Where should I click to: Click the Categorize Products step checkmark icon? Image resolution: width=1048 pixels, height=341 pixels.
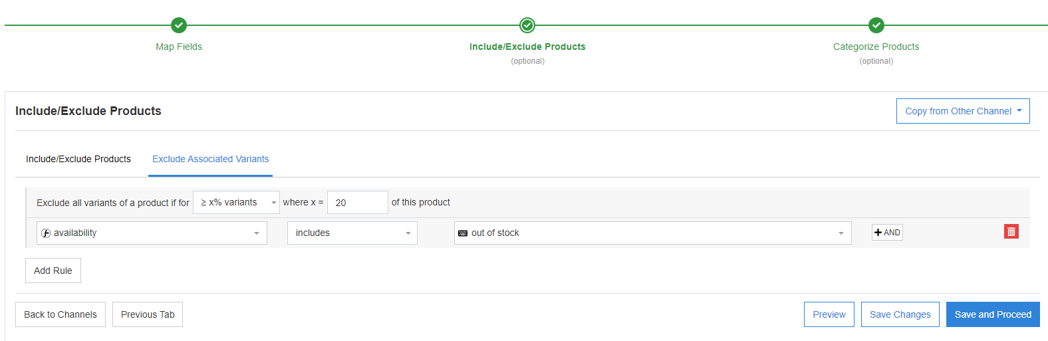876,25
